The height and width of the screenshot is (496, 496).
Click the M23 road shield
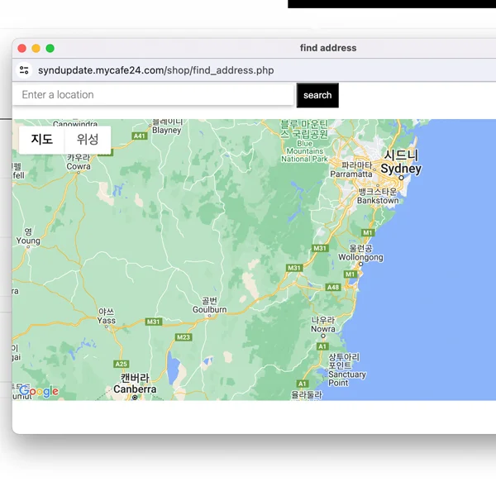[184, 337]
